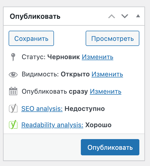Screen dimensions: 150x166
Task: Click the сразу publish timing text
Action: tap(78, 92)
